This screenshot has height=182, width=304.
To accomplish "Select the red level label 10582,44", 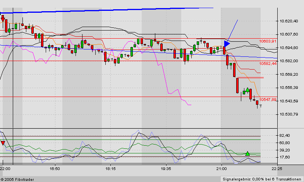I will click(x=268, y=64).
